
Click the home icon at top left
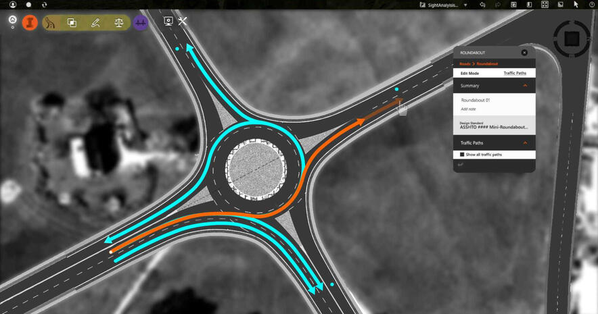tap(13, 20)
